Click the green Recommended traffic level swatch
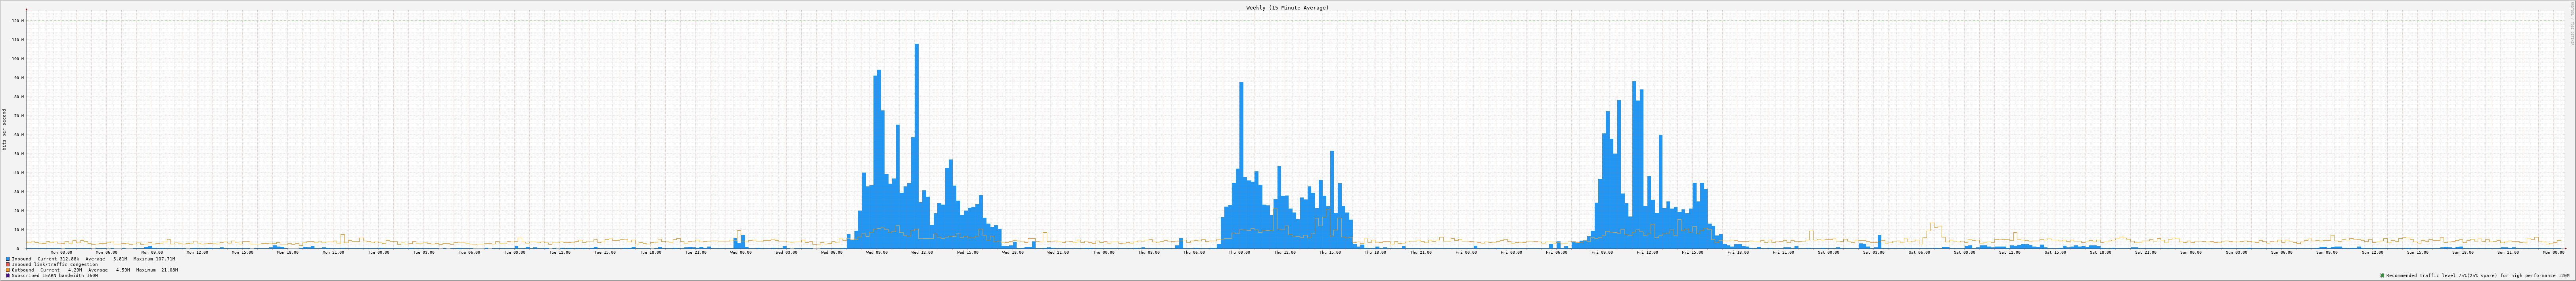 (x=2382, y=275)
